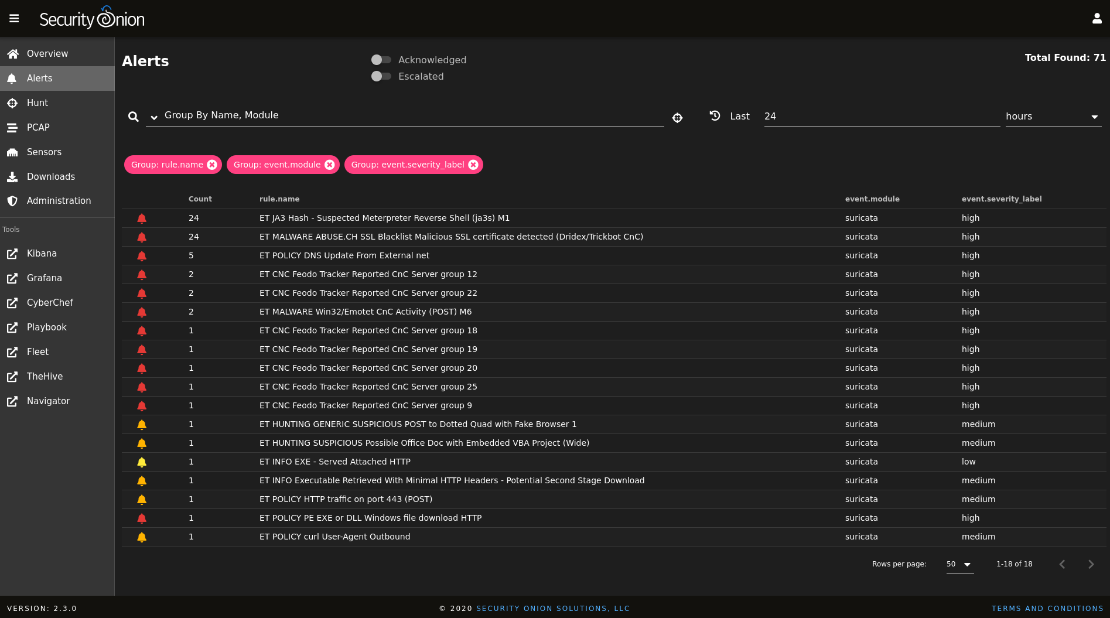Switch to the Overview page
Viewport: 1110px width, 618px height.
47,53
